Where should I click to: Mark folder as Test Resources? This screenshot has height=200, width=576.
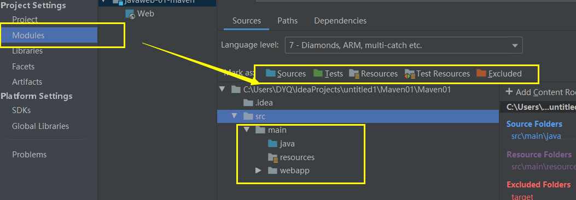[437, 74]
